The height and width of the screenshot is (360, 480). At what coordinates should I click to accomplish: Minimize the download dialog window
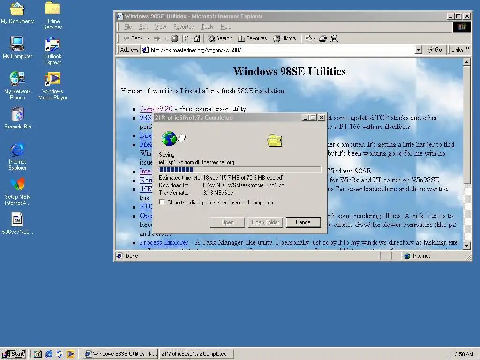(305, 118)
